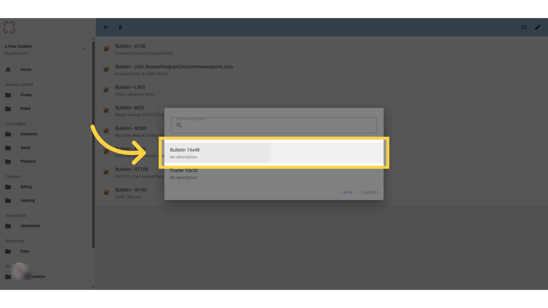
Task: Click the Roles folder icon
Action: coord(8,109)
